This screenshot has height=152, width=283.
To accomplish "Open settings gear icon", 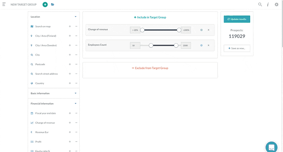I will 276,5.
